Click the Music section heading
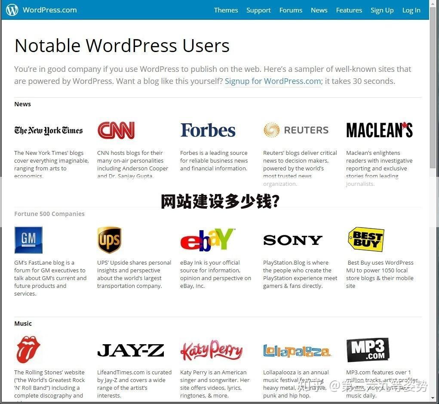 point(23,324)
